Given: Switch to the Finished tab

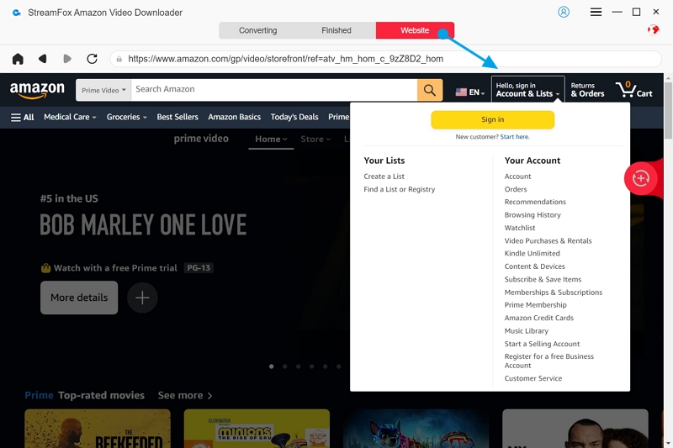Looking at the screenshot, I should coord(336,30).
